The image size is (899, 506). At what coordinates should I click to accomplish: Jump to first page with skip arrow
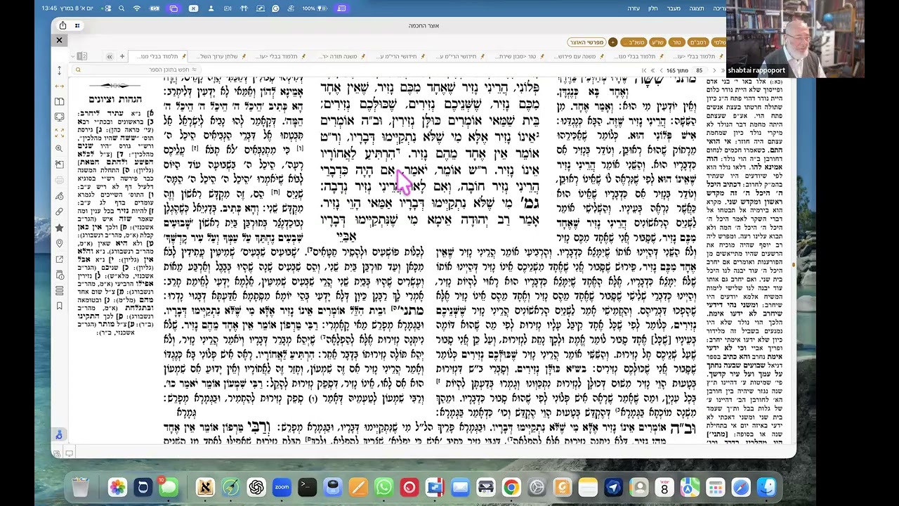(x=643, y=70)
